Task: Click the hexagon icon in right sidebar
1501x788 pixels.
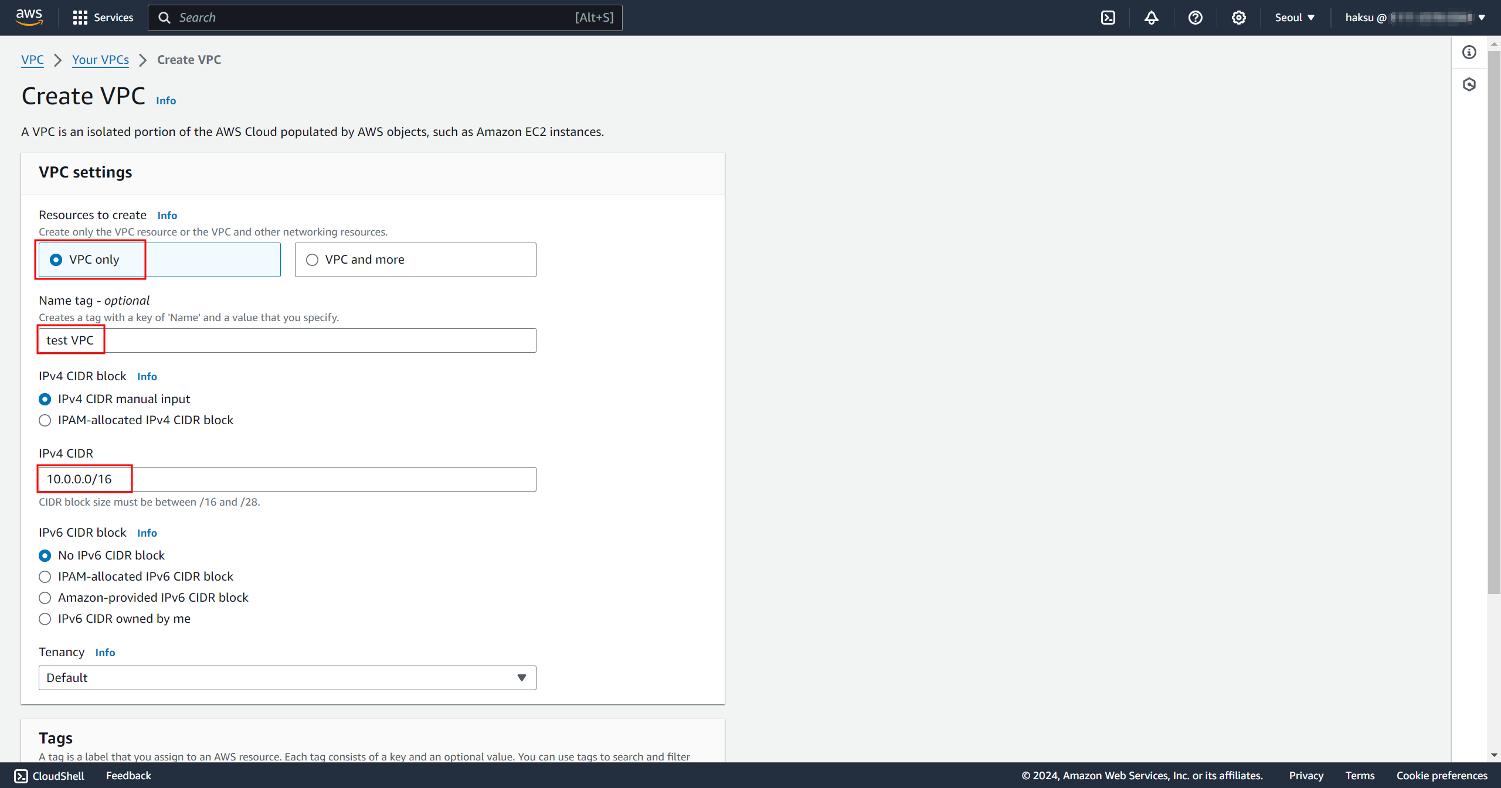Action: [1469, 85]
